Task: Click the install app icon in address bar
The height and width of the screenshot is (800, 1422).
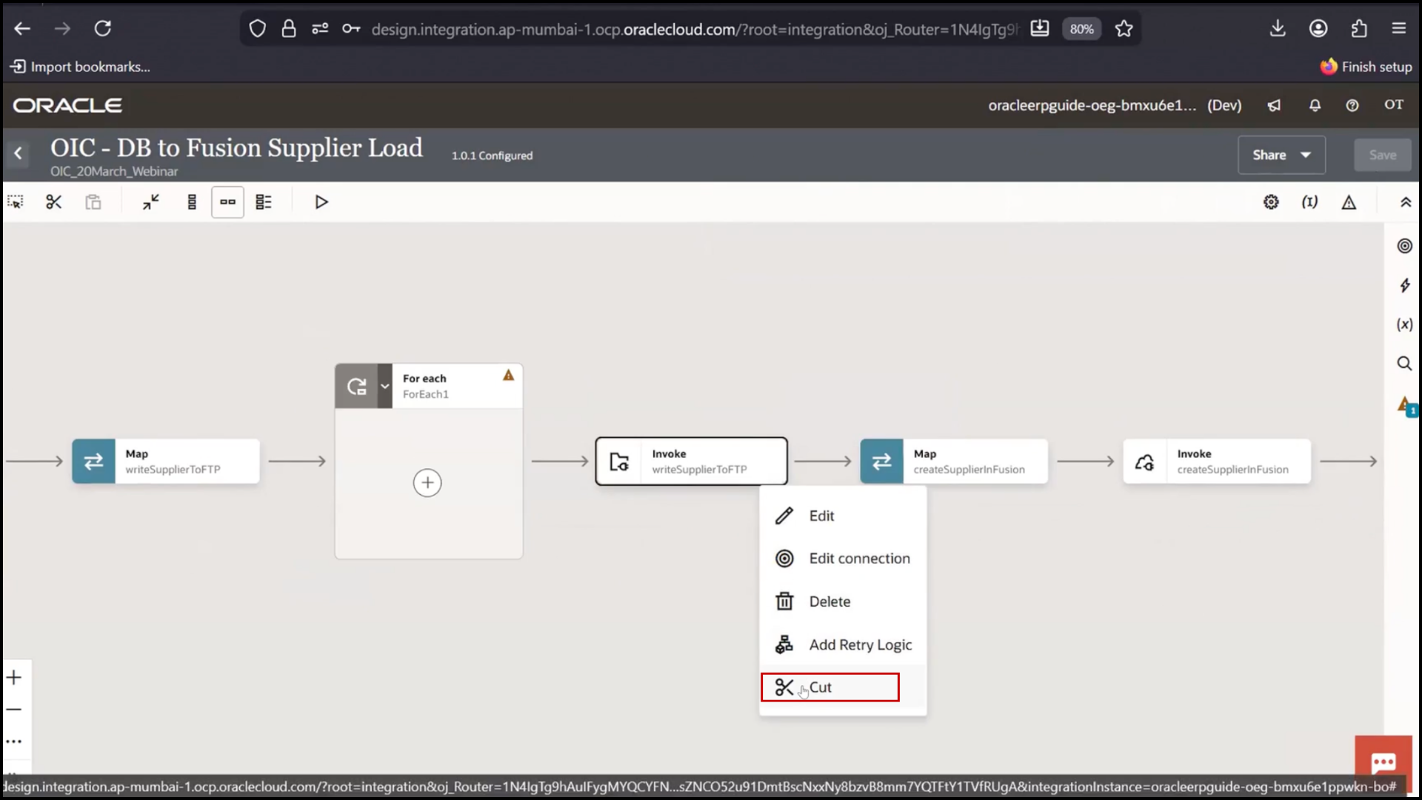Action: tap(1040, 29)
